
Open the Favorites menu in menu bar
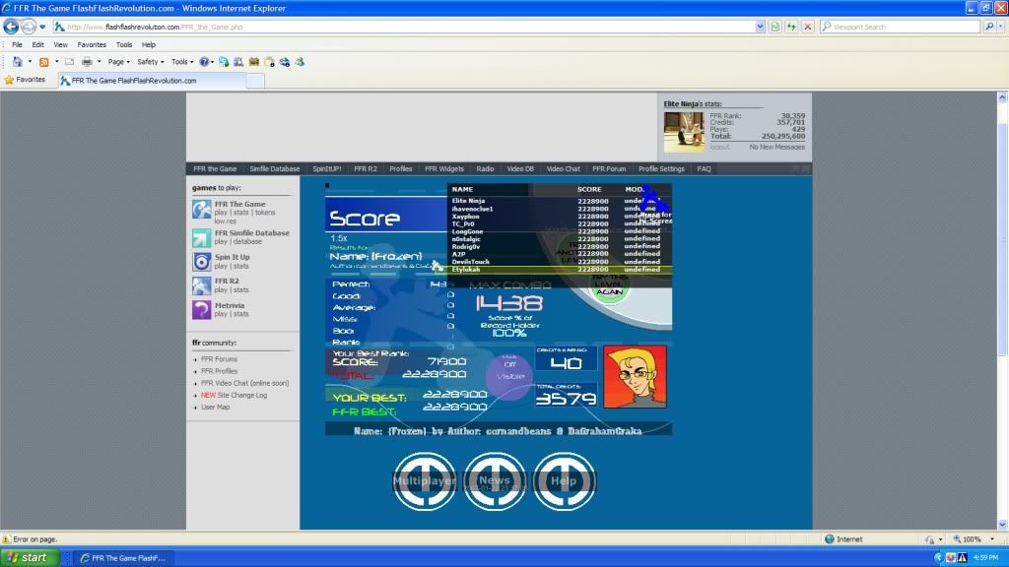(92, 44)
